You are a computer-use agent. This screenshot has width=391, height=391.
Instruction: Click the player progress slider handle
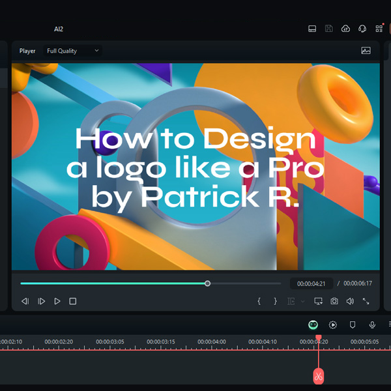[207, 283]
